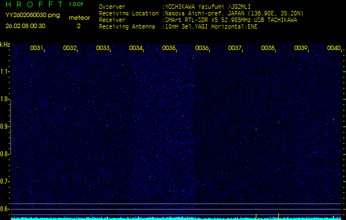This screenshot has height=220, width=346.
Task: Click receiver text SMArt RTL-SDR V5 52.905MHz
Action: (x=207, y=20)
